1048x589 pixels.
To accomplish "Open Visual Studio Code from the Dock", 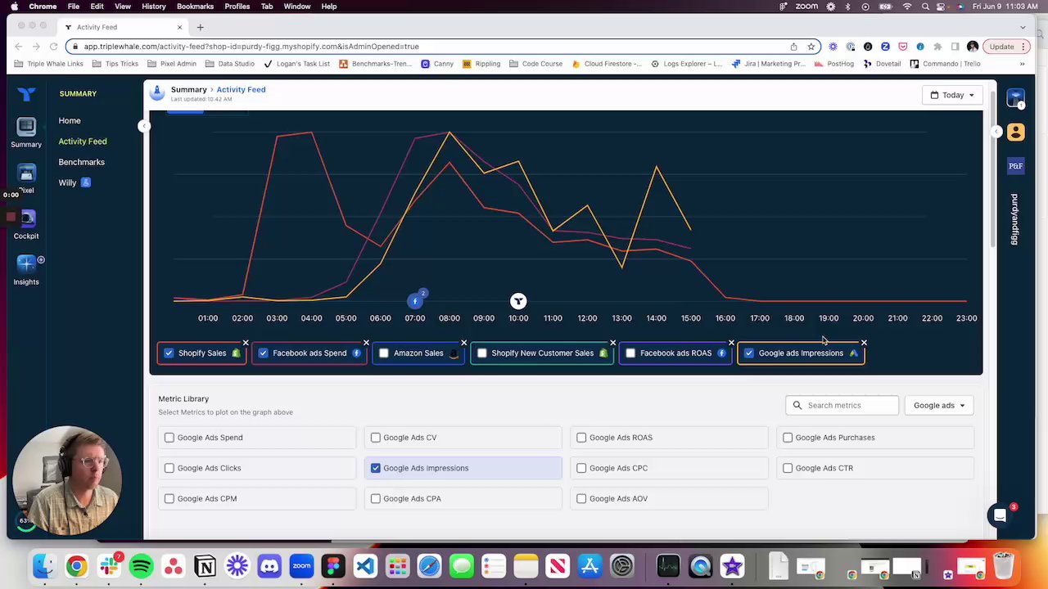I will pos(365,565).
